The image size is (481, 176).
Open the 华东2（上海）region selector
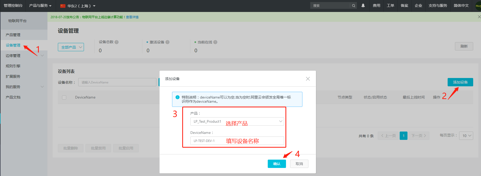pyautogui.click(x=78, y=6)
